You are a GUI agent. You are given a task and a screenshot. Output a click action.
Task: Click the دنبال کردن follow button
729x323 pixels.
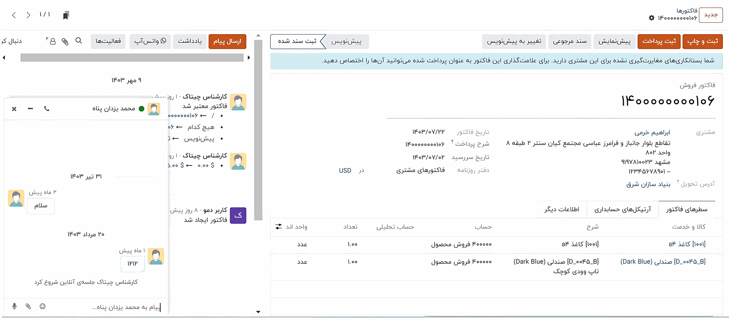point(11,41)
